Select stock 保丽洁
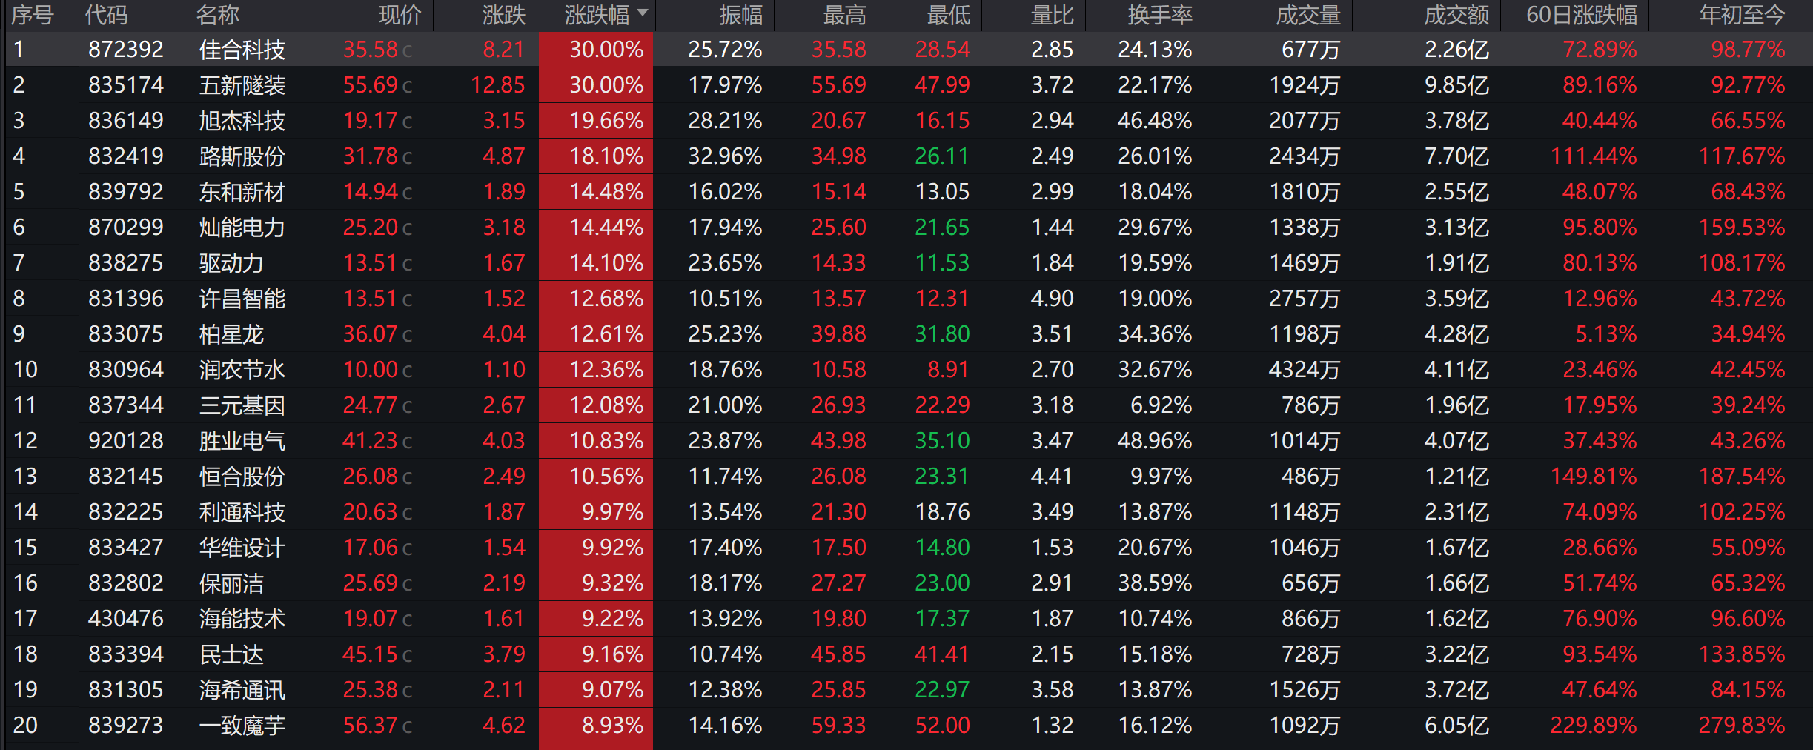Viewport: 1813px width, 750px height. pos(231,583)
